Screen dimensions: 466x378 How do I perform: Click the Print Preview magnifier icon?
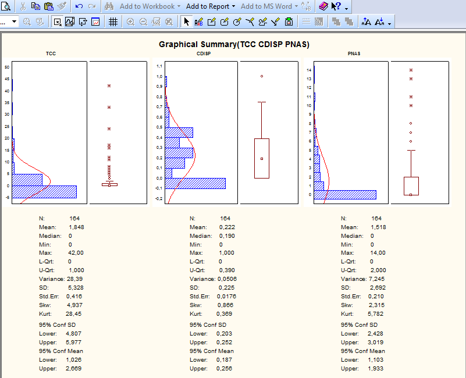[x=6, y=6]
